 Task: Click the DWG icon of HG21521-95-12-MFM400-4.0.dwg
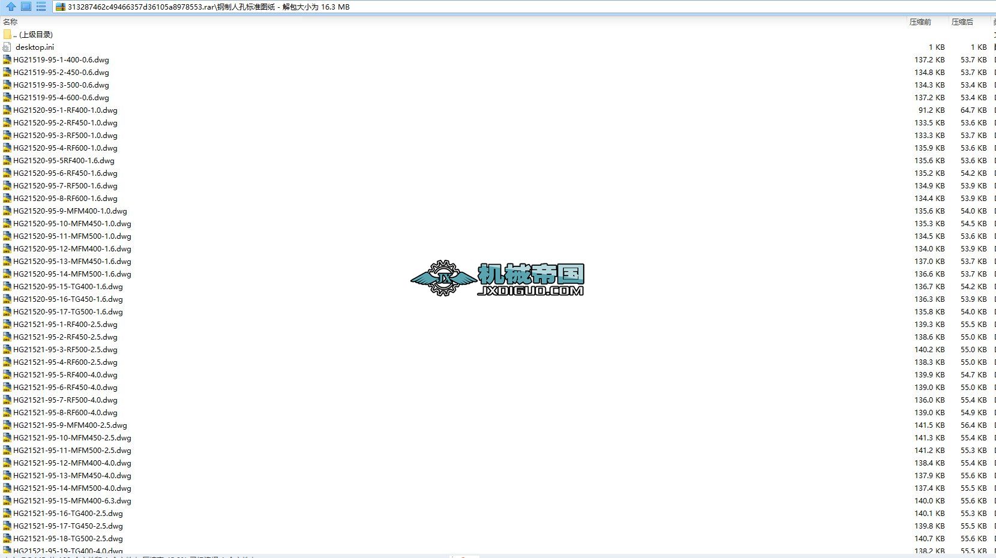(x=7, y=463)
